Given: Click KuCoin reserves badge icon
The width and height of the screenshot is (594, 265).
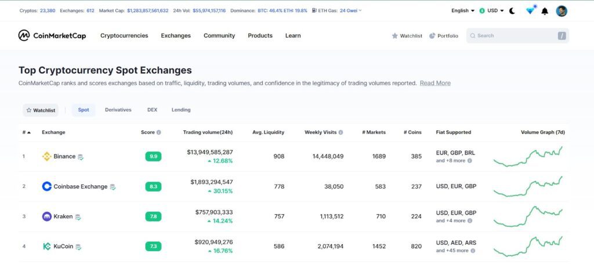Looking at the screenshot, I should click(78, 247).
